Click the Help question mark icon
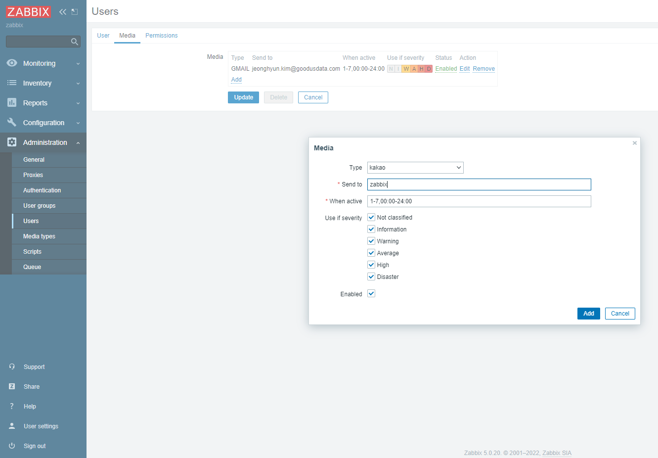 (12, 406)
